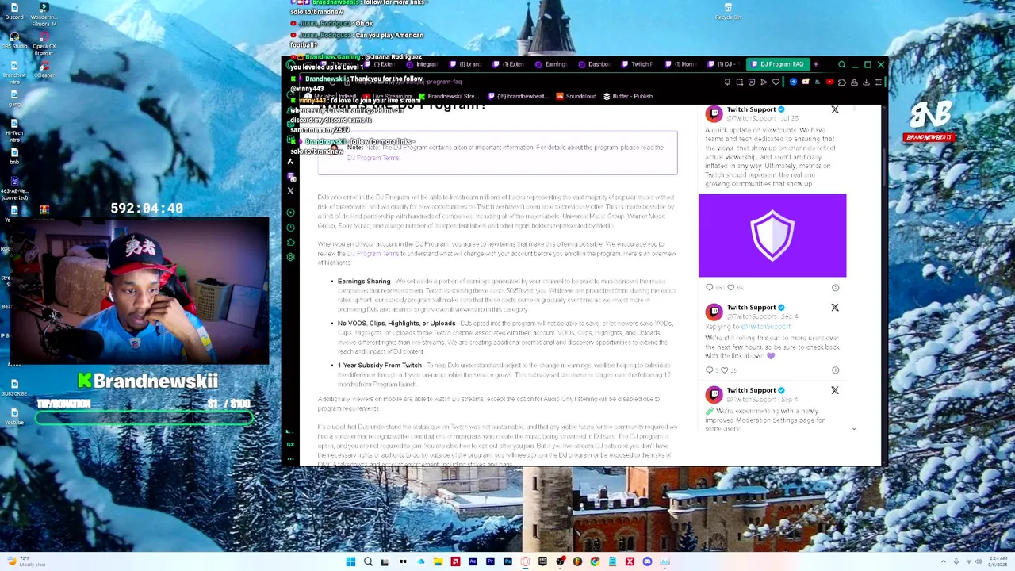The image size is (1015, 571).
Task: Open the X sidebar icon in Opera
Action: coord(290,190)
